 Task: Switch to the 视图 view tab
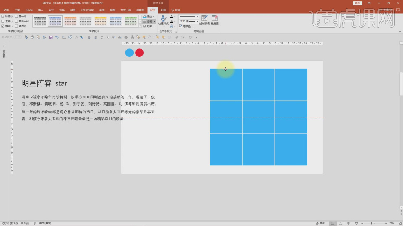coord(112,10)
